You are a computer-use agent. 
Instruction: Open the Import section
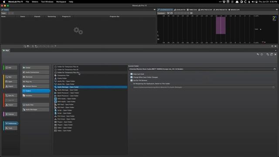[11, 86]
